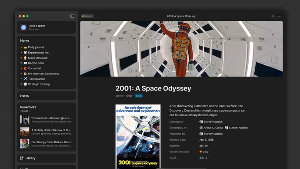300x169 pixels.
Task: Click the '1968' year under the title
Action: (129, 96)
